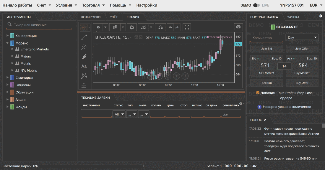Click the Состояние маржи progress bar
Viewport: 325px width, 170px height.
point(92,166)
